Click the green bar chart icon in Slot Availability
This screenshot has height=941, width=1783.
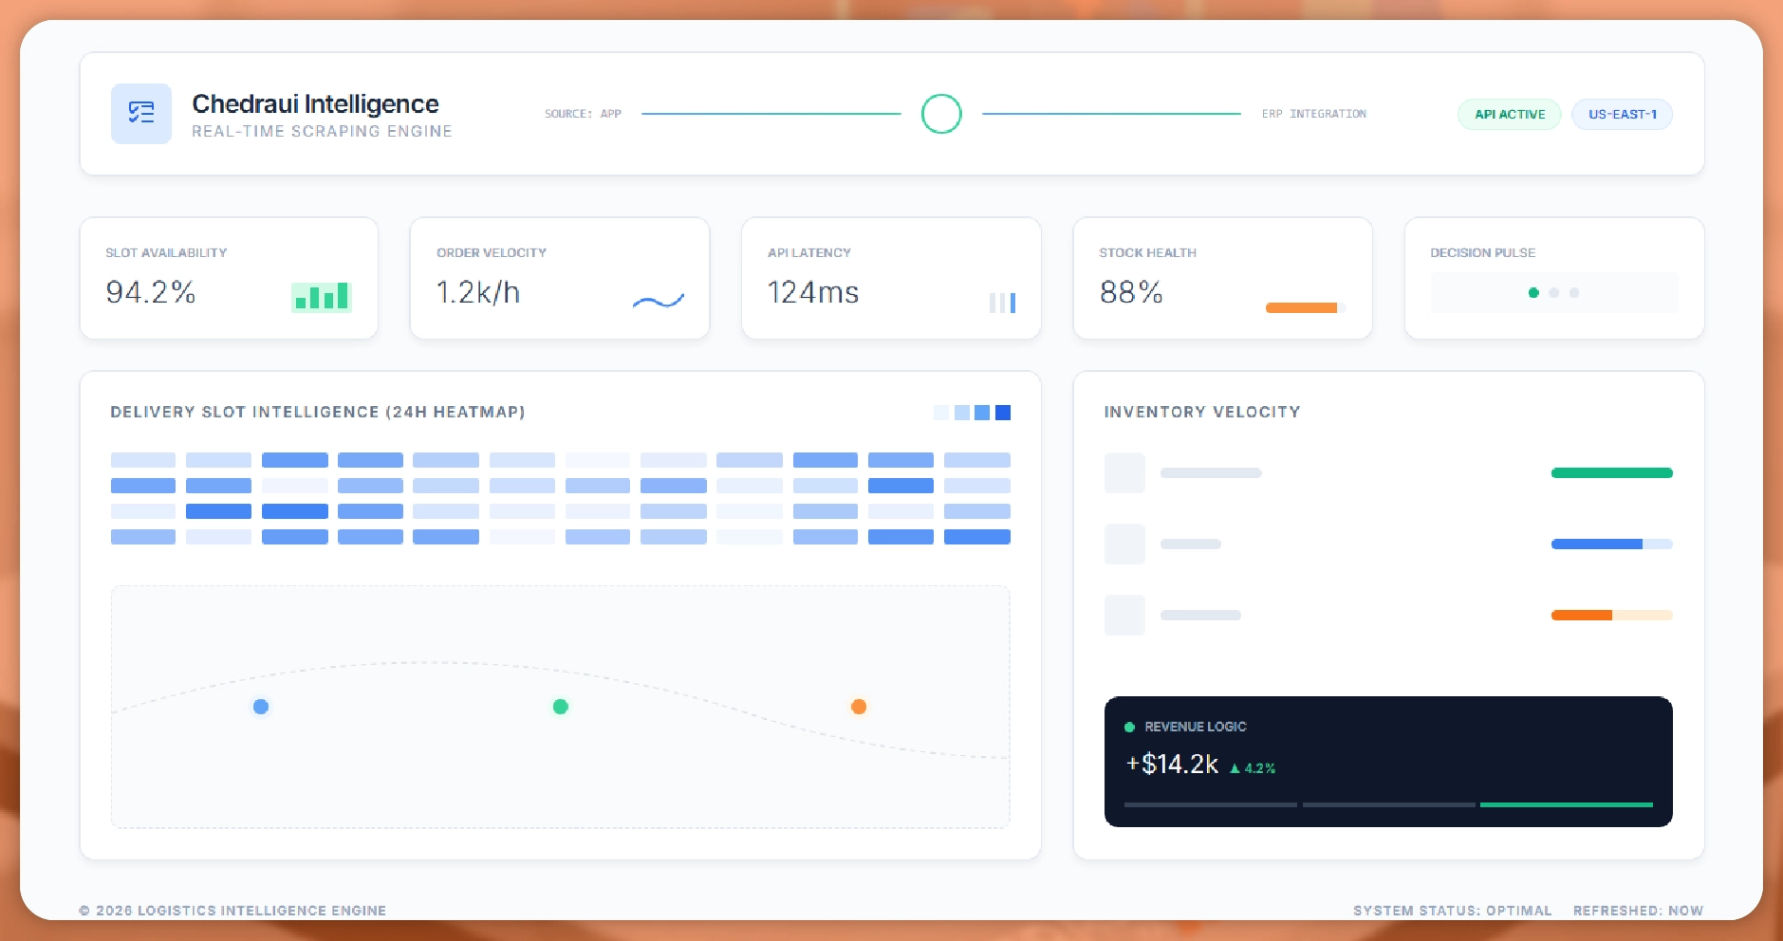click(x=321, y=297)
